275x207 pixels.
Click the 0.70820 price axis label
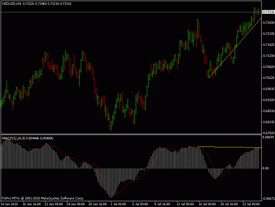click(268, 67)
